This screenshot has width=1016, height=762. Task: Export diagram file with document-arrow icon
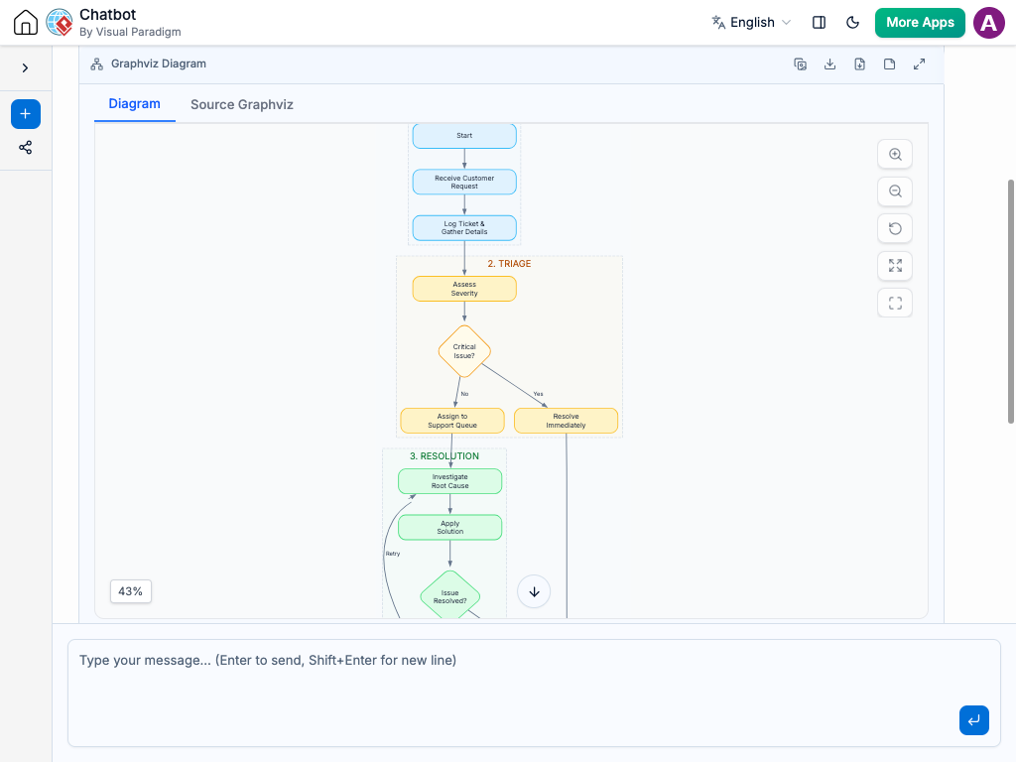[x=860, y=64]
